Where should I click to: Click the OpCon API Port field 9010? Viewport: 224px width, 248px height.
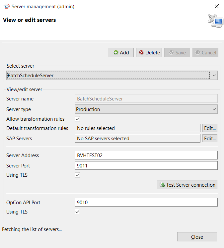coord(146,202)
